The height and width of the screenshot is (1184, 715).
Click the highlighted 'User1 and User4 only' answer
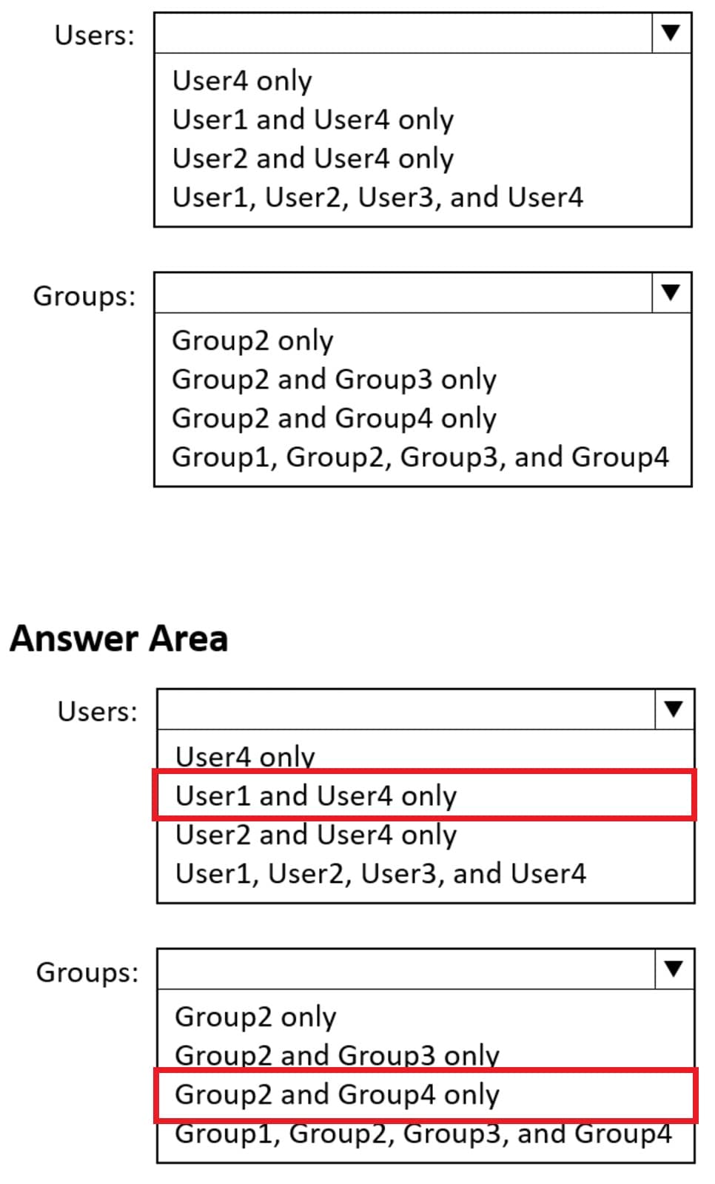tap(318, 795)
